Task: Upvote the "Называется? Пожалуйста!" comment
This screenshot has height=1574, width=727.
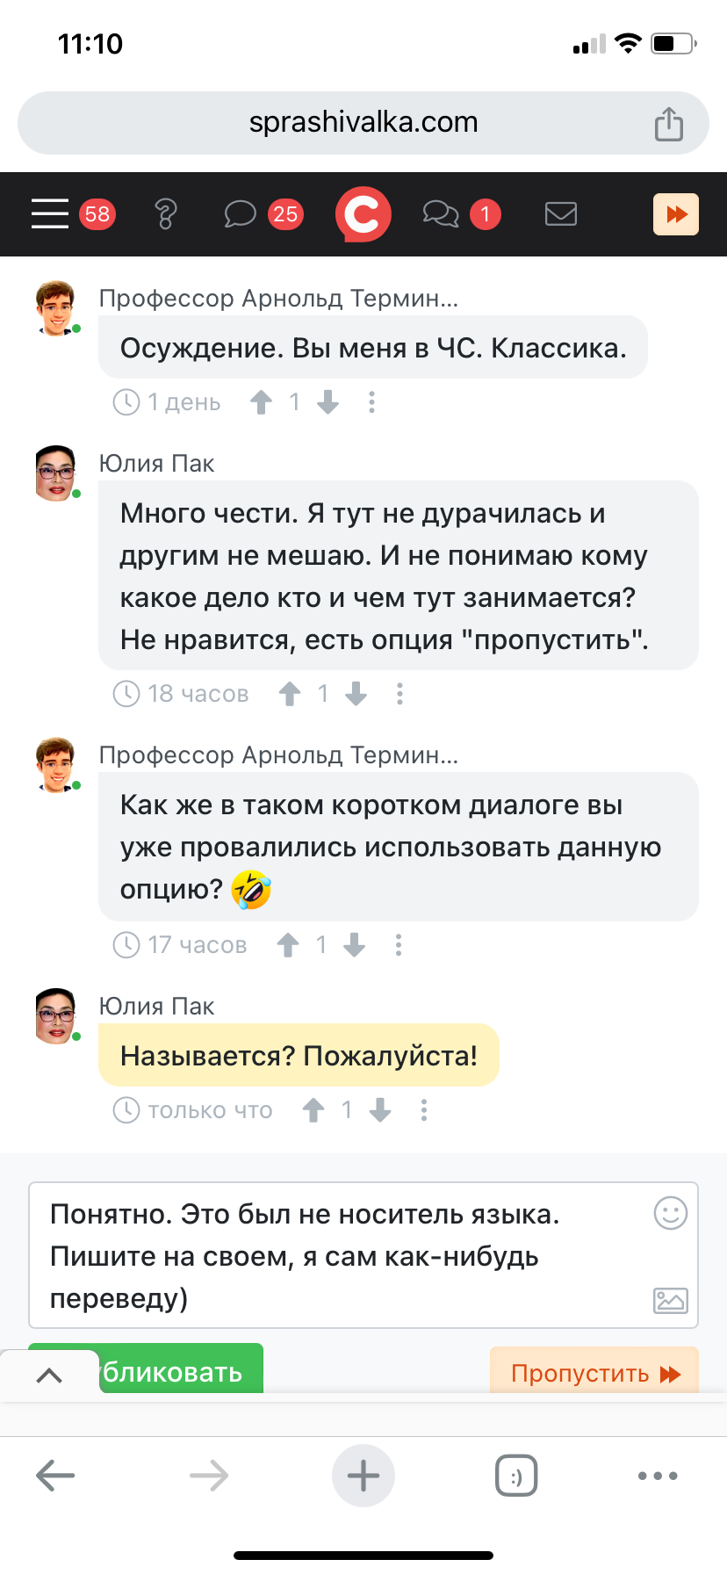Action: click(x=313, y=1110)
